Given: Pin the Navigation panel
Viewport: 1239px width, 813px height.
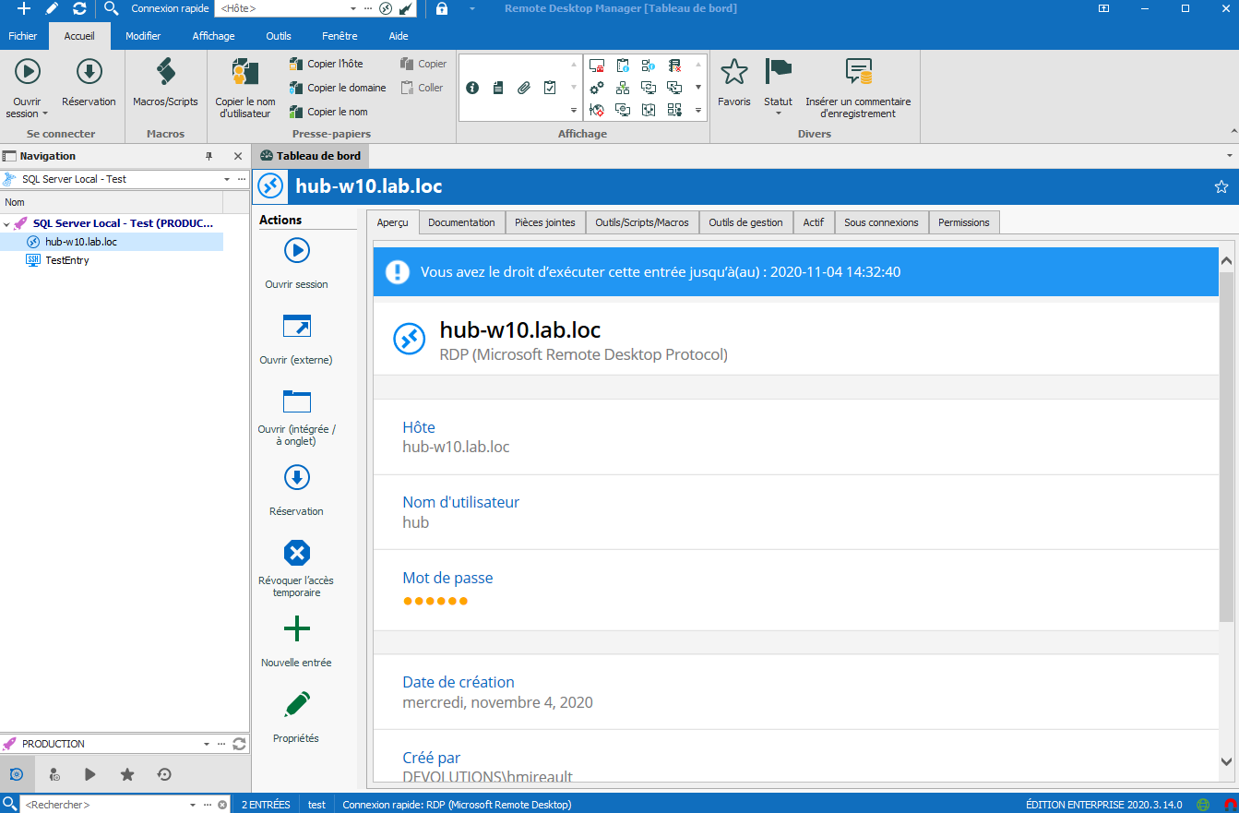Looking at the screenshot, I should click(208, 156).
